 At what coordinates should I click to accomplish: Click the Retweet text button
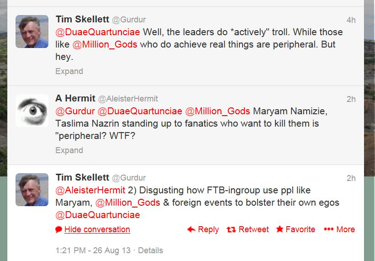click(x=254, y=229)
